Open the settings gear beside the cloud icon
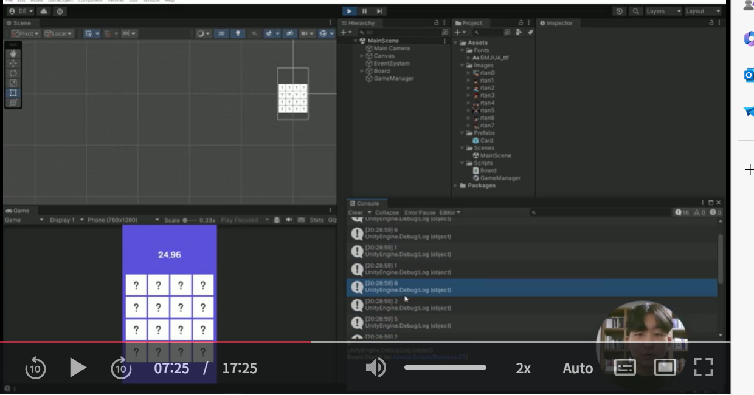The width and height of the screenshot is (754, 395). pyautogui.click(x=60, y=12)
